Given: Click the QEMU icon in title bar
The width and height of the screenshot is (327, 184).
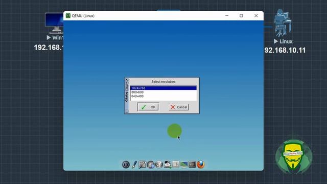Looking at the screenshot, I should pos(68,16).
